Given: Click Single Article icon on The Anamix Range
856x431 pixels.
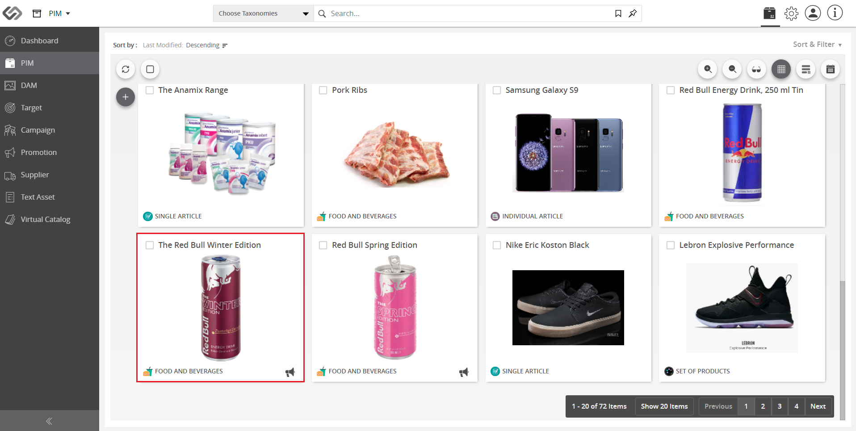Looking at the screenshot, I should [x=148, y=216].
